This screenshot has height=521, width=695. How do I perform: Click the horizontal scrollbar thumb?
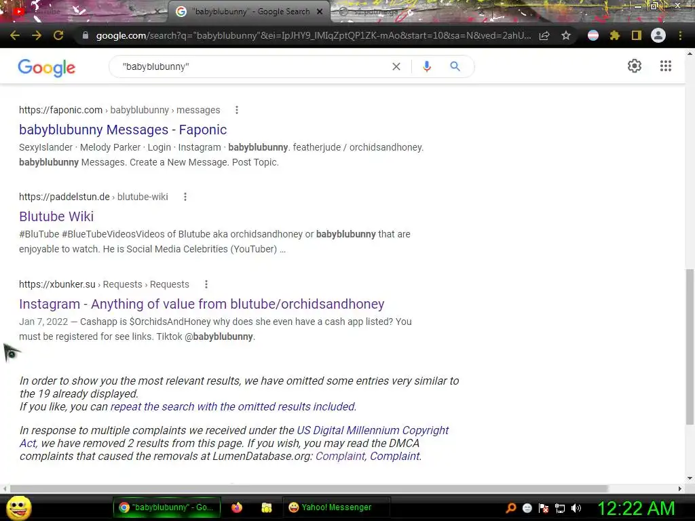pos(309,488)
